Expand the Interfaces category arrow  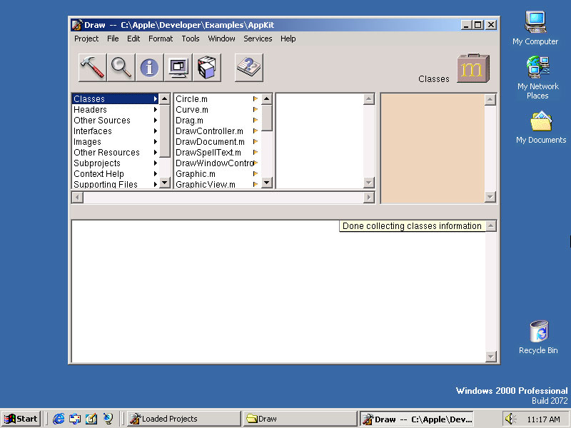[x=156, y=131]
